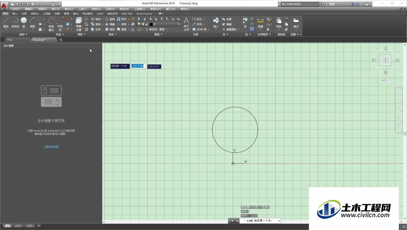
Task: Expand the Modify (修改) panel
Action: tap(112, 34)
